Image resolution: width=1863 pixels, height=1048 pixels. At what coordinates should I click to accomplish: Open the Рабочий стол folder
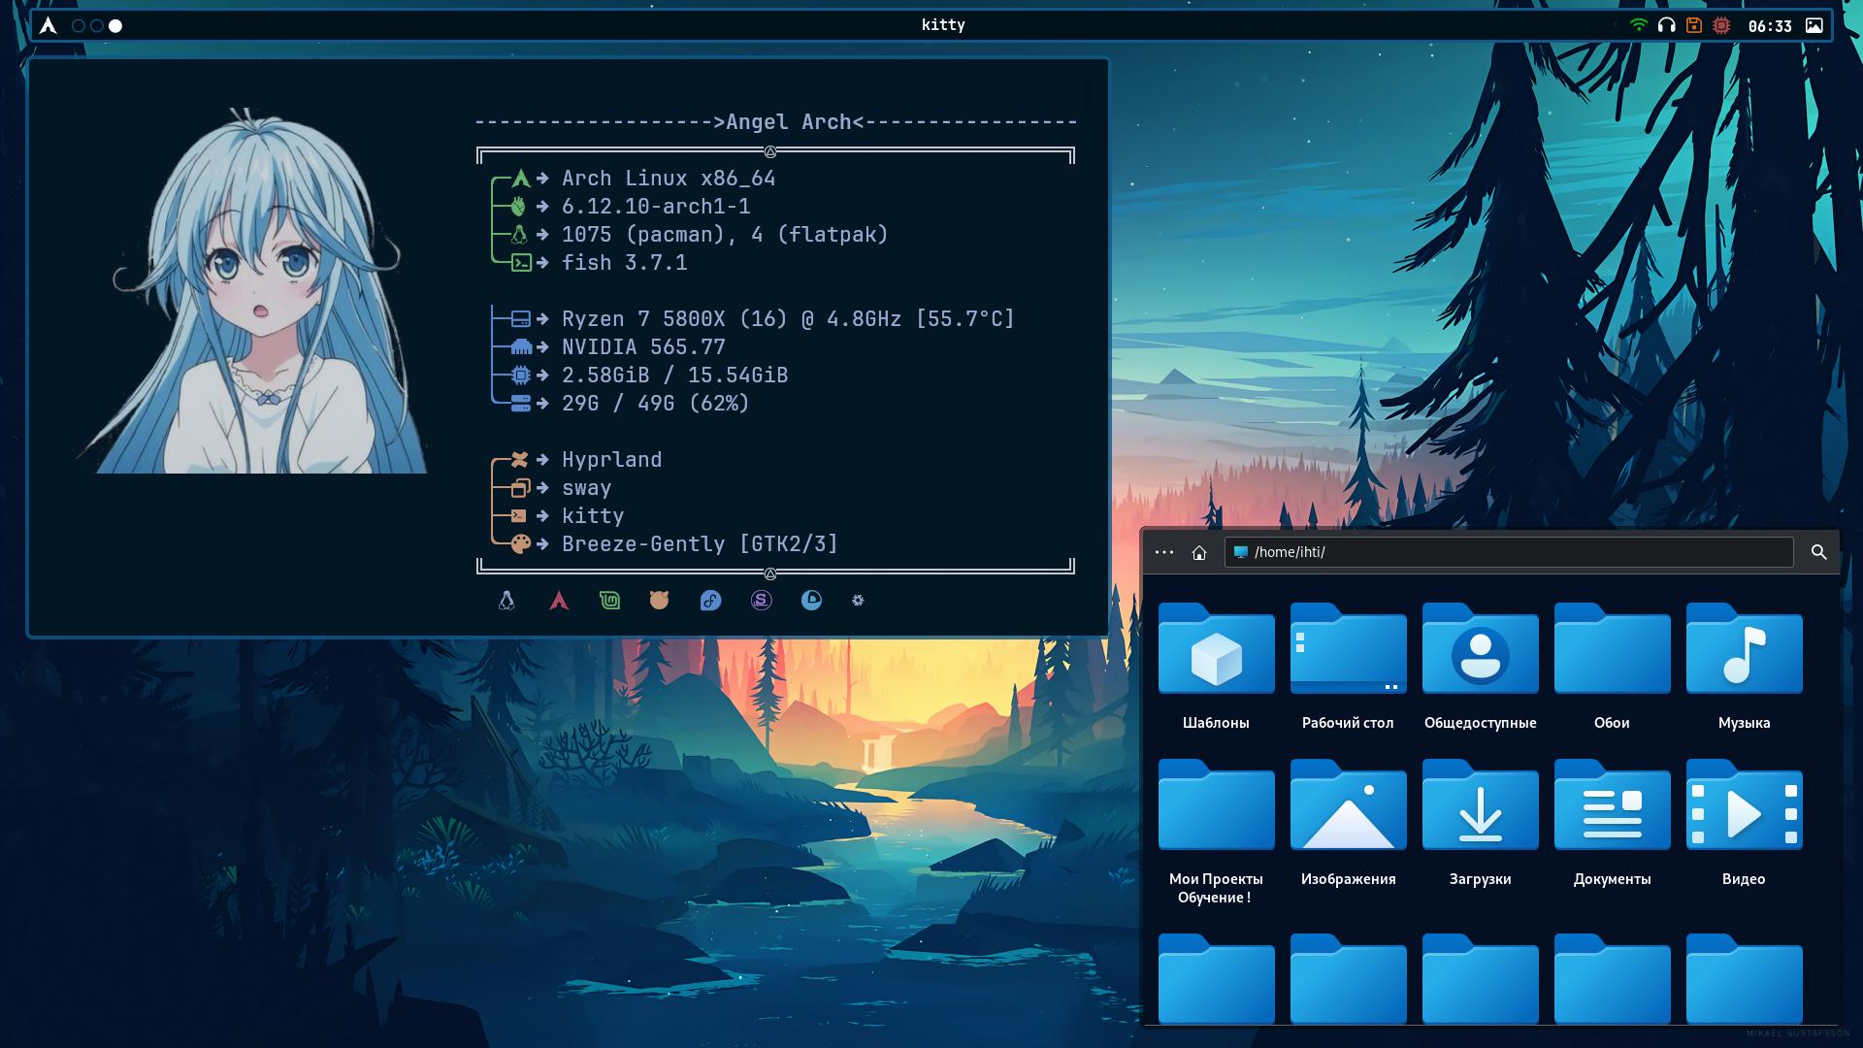coord(1348,651)
